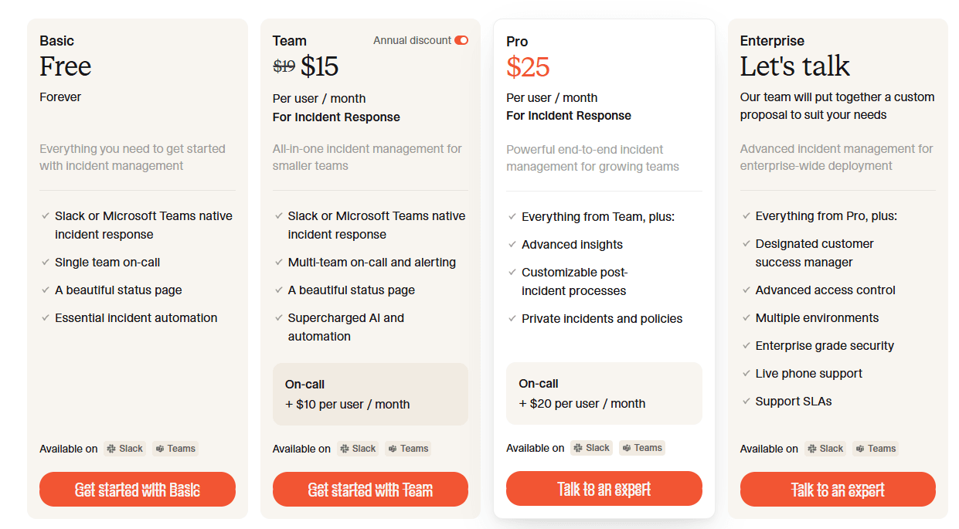
Task: Click Slack badge in Pro plan
Action: (592, 448)
